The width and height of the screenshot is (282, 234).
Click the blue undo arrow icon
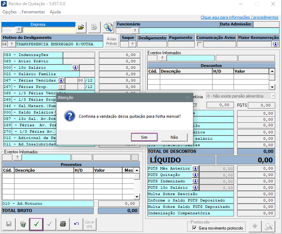click(x=76, y=224)
